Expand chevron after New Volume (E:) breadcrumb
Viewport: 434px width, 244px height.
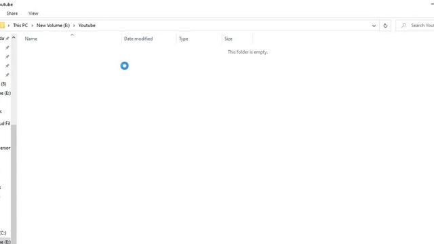pyautogui.click(x=74, y=26)
